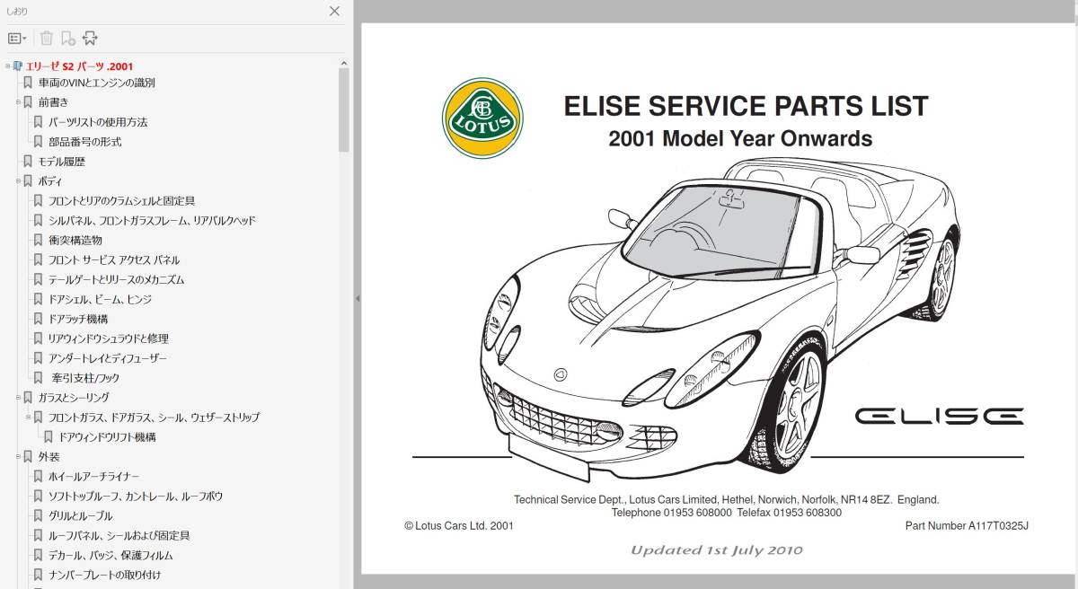Click bookmark icon beside ガラスとシーリング
This screenshot has height=589, width=1078.
28,397
